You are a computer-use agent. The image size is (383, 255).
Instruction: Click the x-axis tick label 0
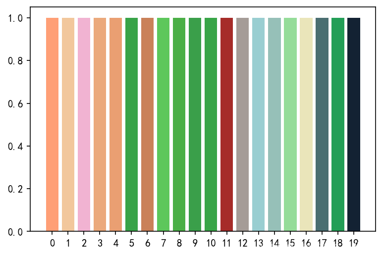(52, 243)
